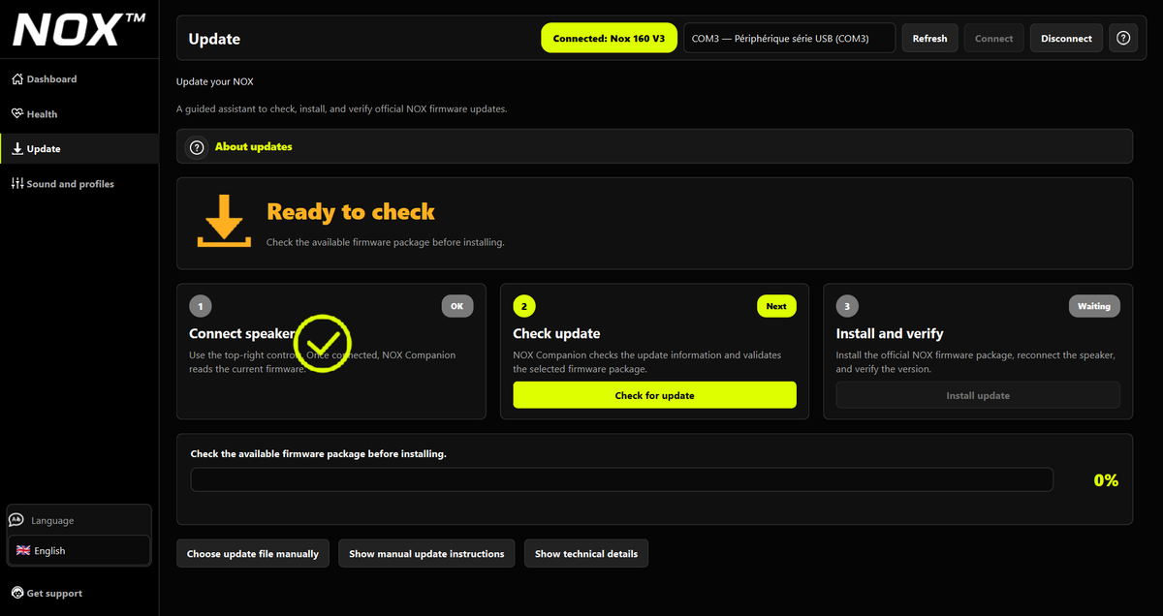Select the Update sidebar item
This screenshot has width=1163, height=616.
pos(79,149)
